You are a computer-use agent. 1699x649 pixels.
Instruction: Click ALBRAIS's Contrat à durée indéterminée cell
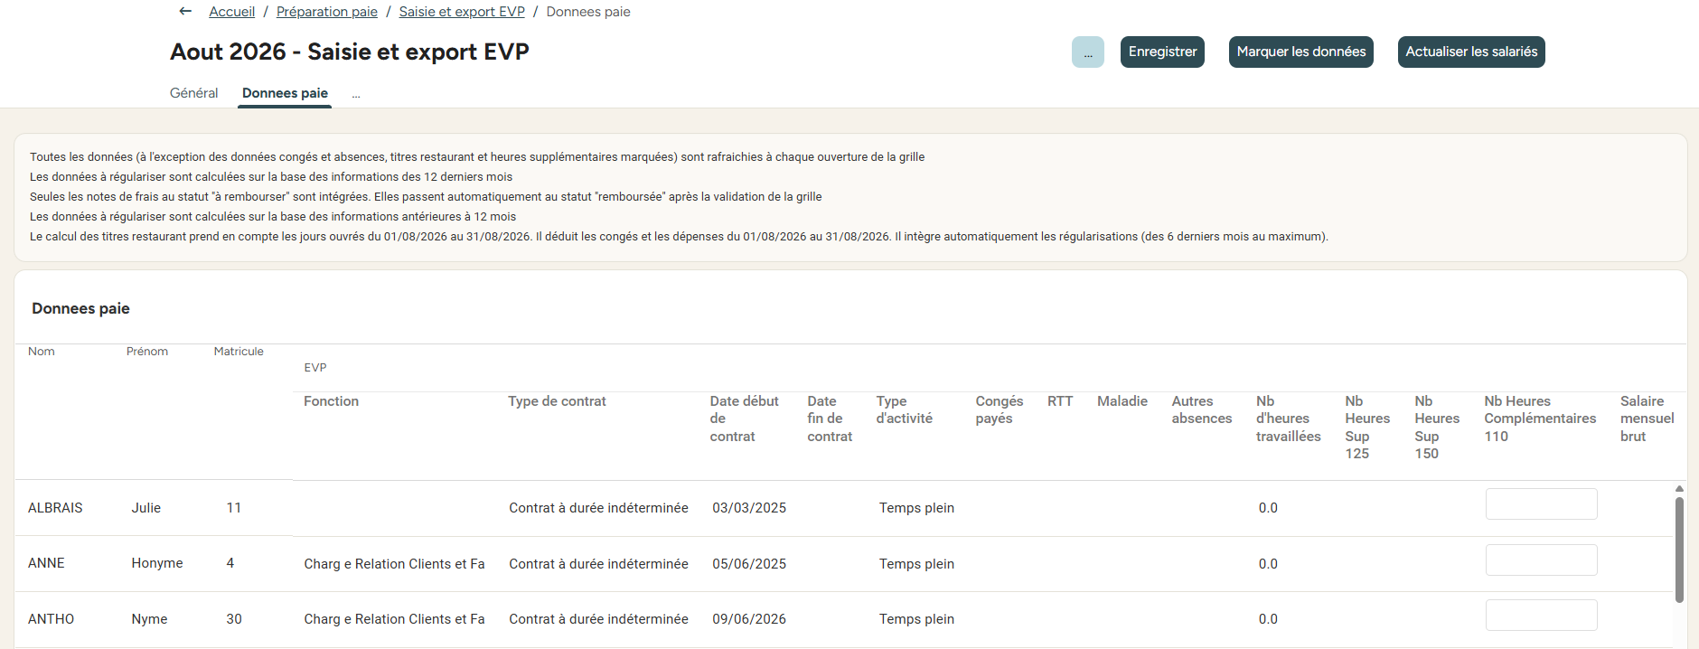598,508
